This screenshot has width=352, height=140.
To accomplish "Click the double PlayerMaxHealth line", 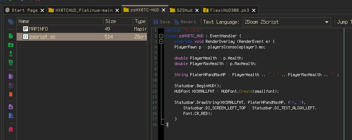I will click(x=215, y=64).
